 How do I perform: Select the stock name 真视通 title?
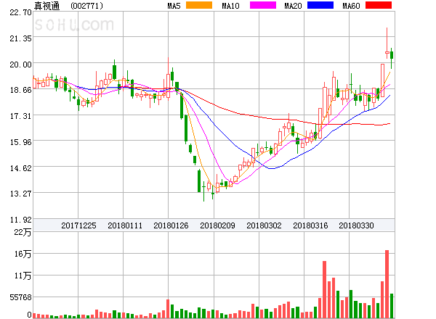coord(47,6)
